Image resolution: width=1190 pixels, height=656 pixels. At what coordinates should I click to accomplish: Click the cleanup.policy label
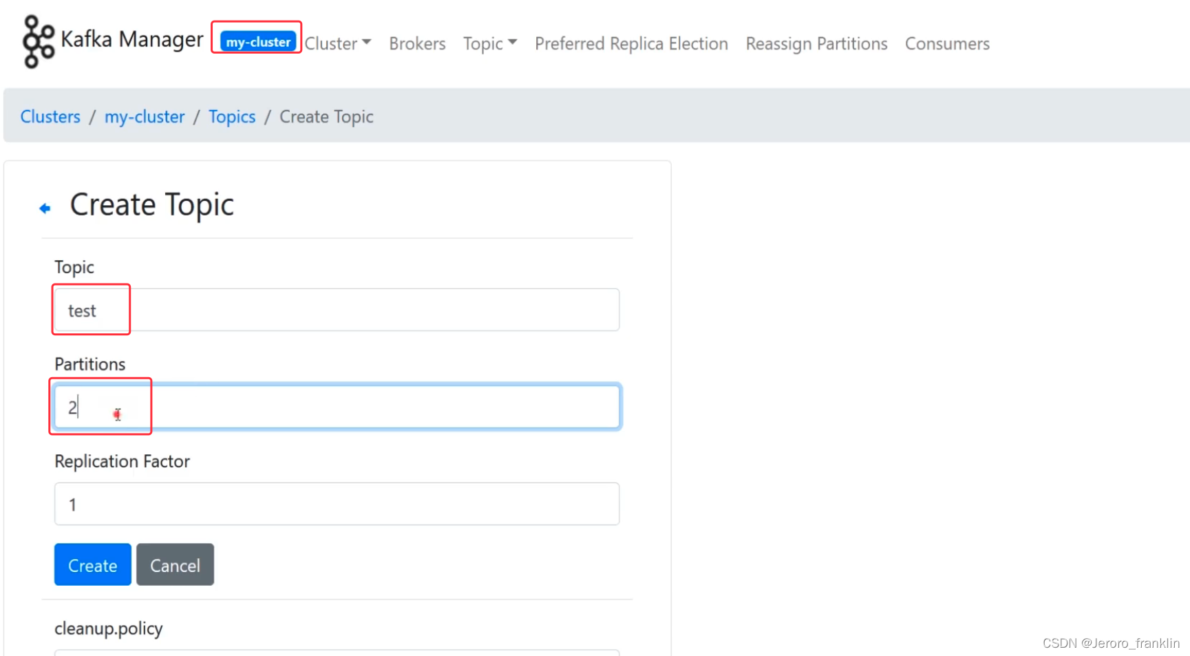109,628
